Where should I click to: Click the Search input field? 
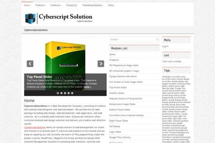point(134,39)
